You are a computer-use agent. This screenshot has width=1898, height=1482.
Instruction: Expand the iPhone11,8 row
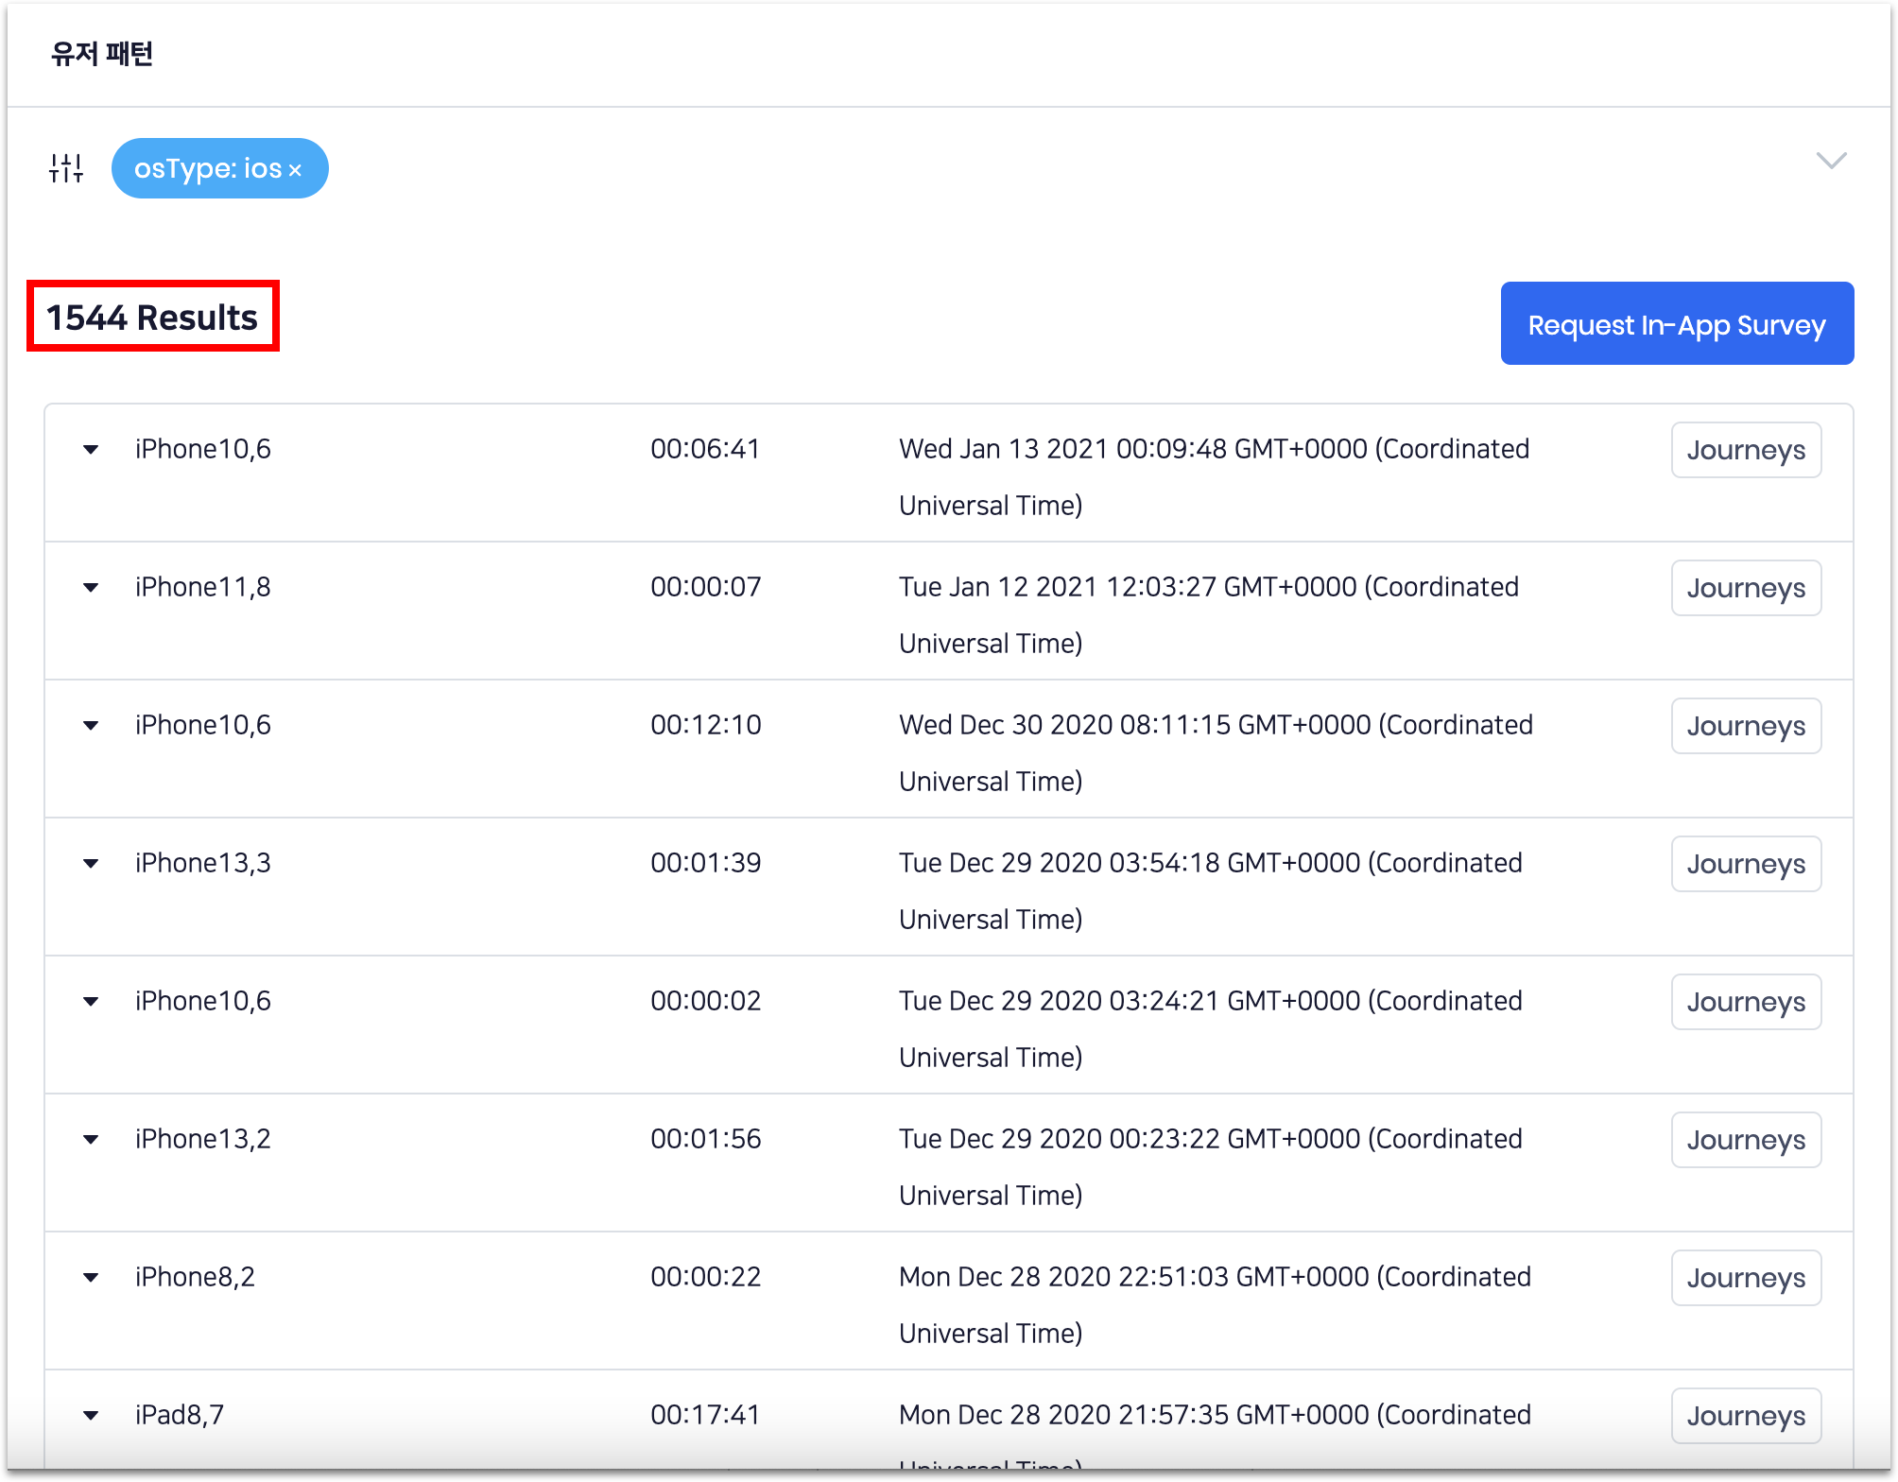pos(91,588)
